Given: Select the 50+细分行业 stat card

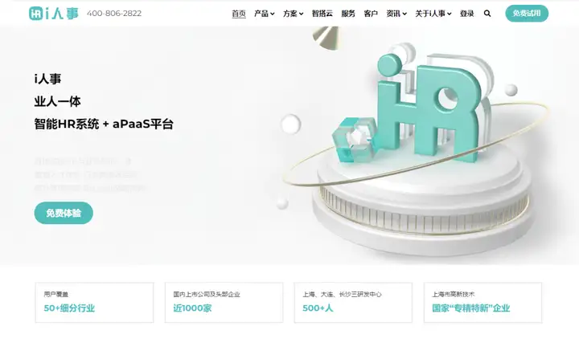Looking at the screenshot, I should pyautogui.click(x=94, y=303).
